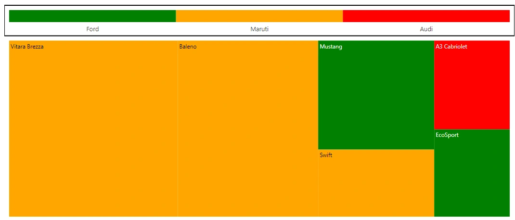Select the orange Swift treemap tile
Viewport: 515px width, 220px height.
pos(376,183)
